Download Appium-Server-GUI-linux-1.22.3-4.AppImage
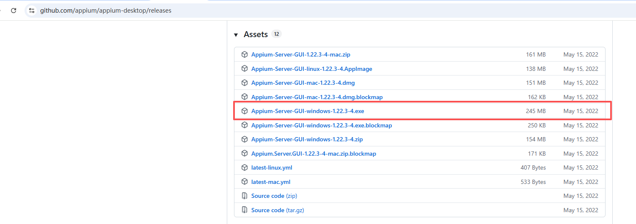 click(312, 69)
